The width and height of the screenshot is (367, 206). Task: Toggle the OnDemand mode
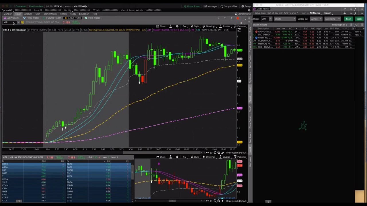pyautogui.click(x=243, y=14)
